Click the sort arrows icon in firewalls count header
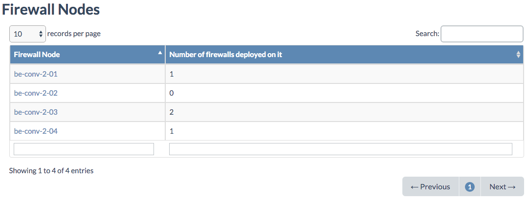 point(518,55)
